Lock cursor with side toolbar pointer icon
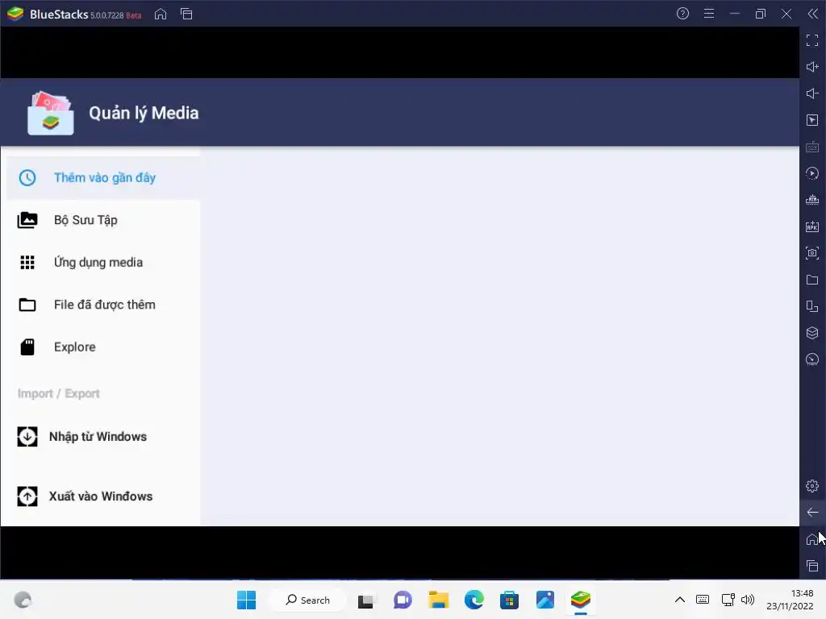Image resolution: width=826 pixels, height=619 pixels. point(812,120)
